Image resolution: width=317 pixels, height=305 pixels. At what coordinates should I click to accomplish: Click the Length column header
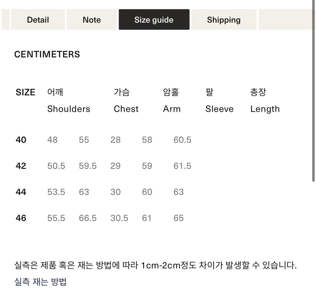[265, 109]
